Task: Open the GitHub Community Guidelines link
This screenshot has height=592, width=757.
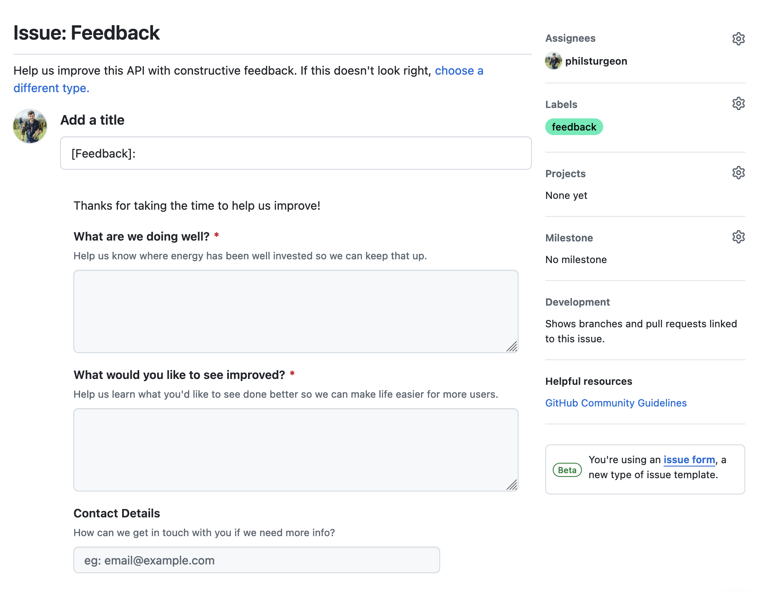Action: (x=616, y=403)
